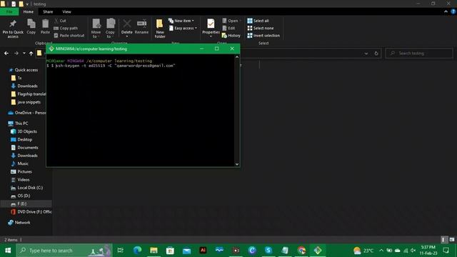The width and height of the screenshot is (457, 257).
Task: Go forward in File Explorer
Action: (x=16, y=54)
